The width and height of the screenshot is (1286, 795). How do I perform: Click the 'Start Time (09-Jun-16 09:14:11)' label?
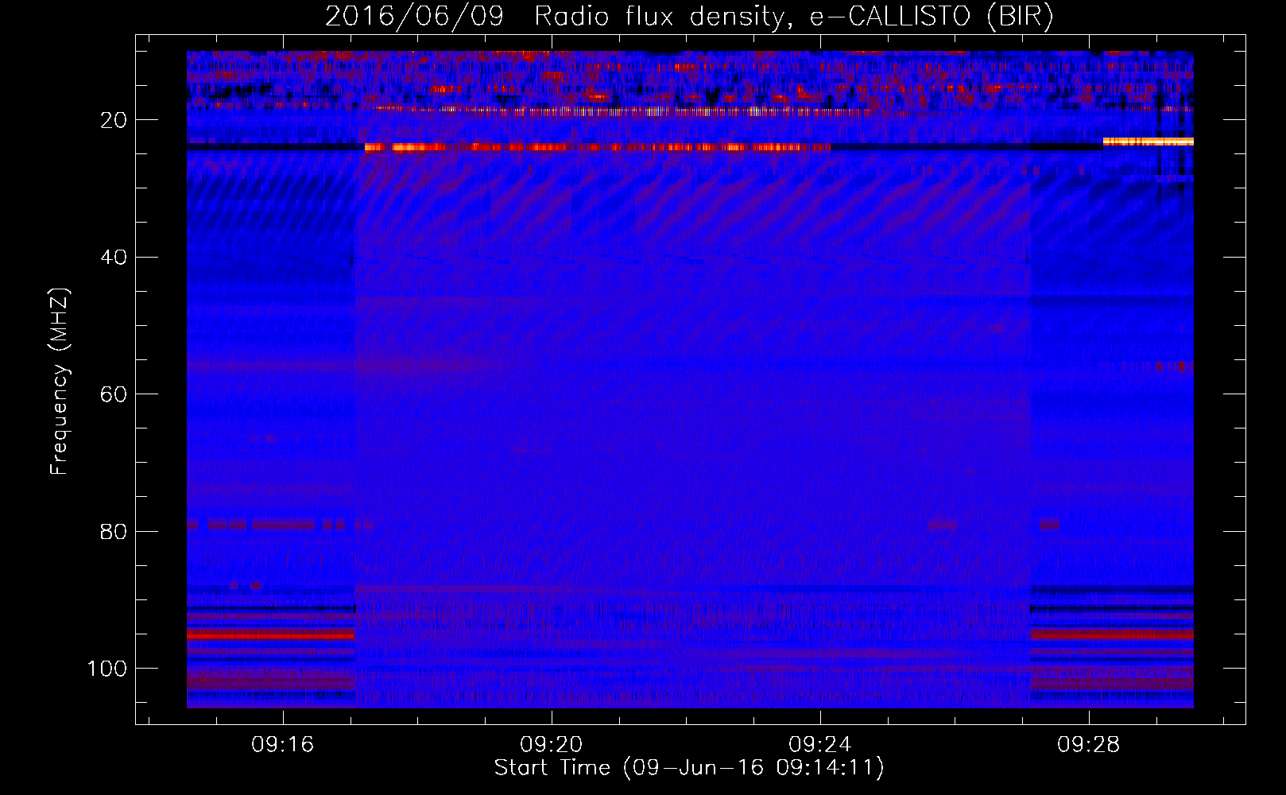[x=689, y=768]
